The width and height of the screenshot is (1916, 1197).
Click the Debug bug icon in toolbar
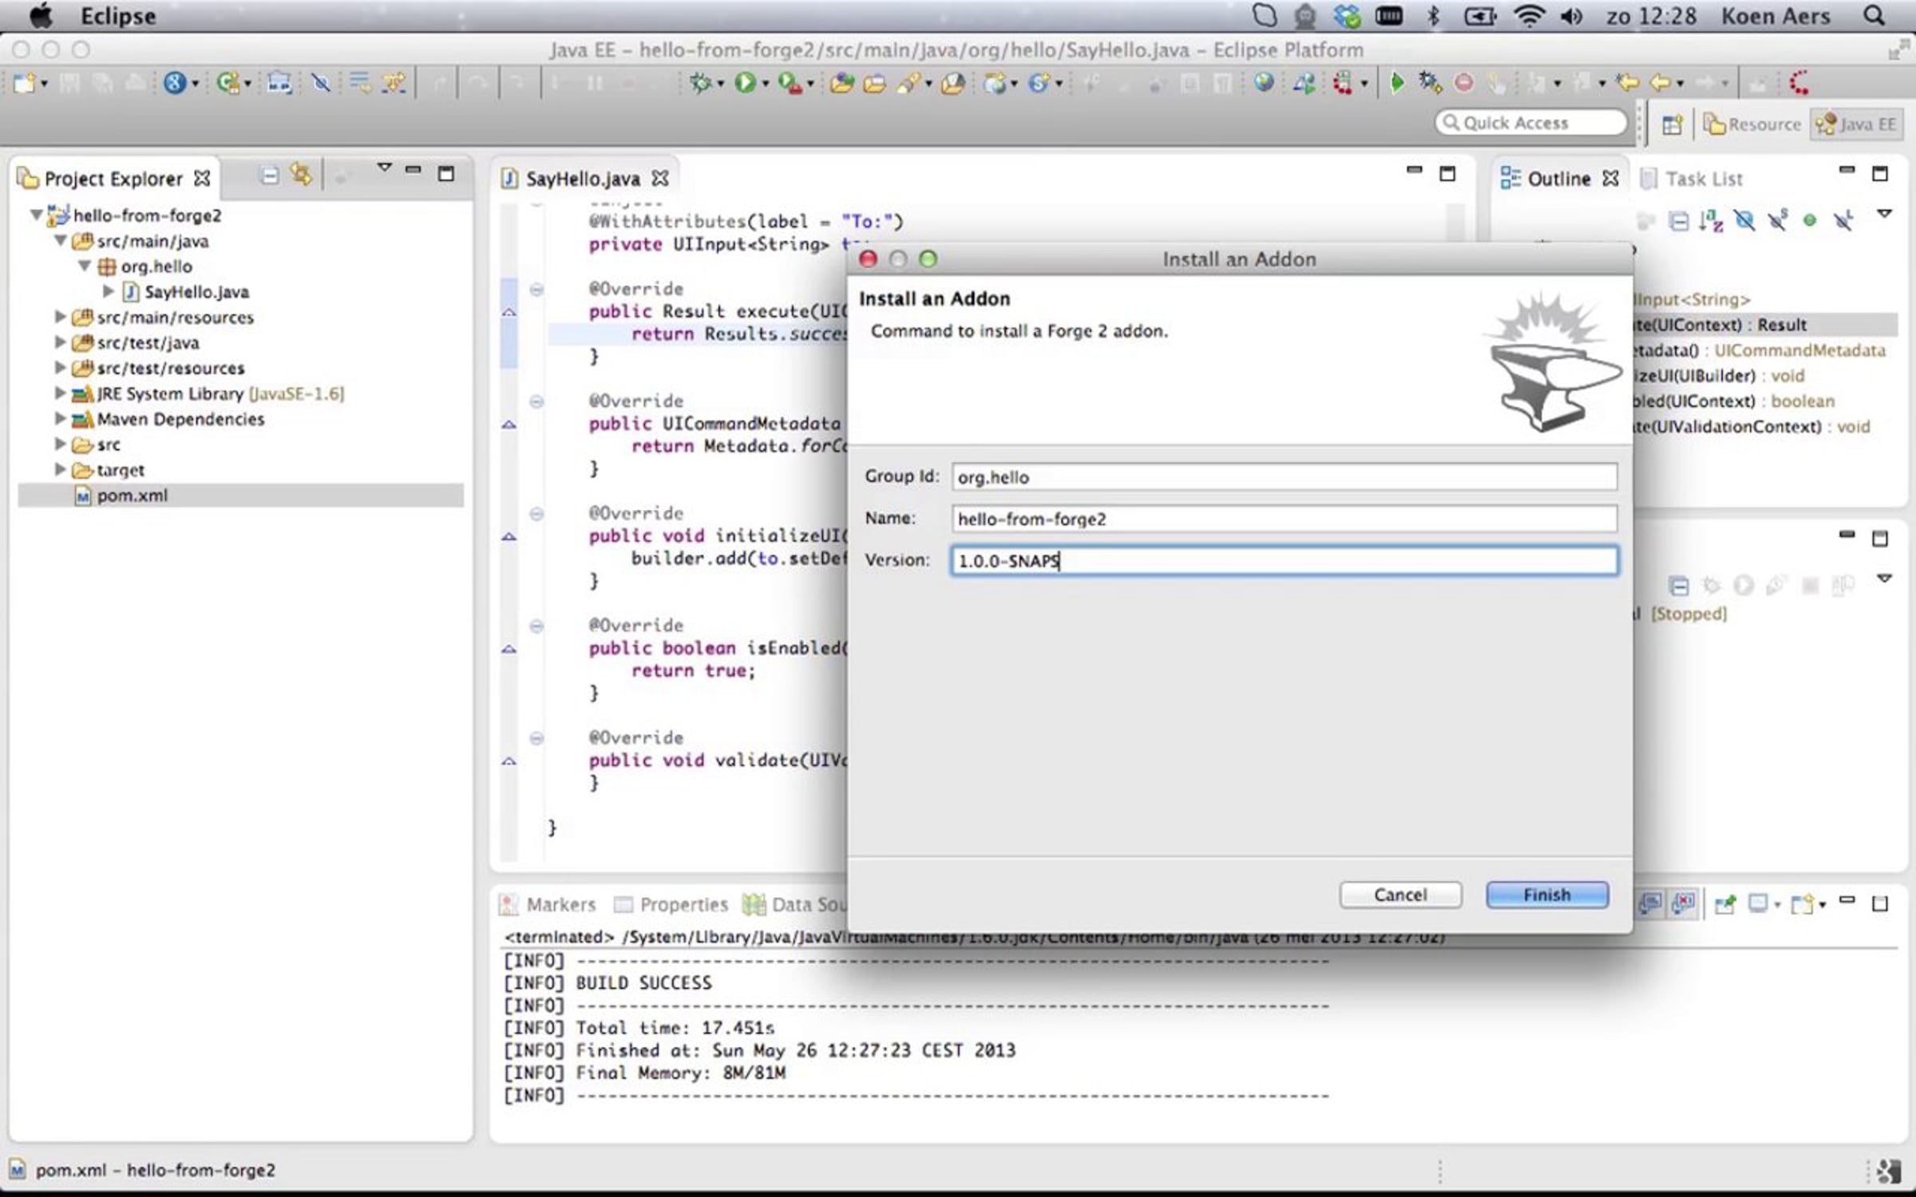coord(700,82)
